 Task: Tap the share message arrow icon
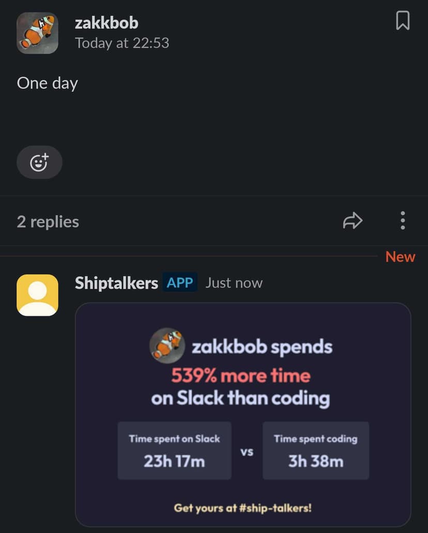[353, 221]
